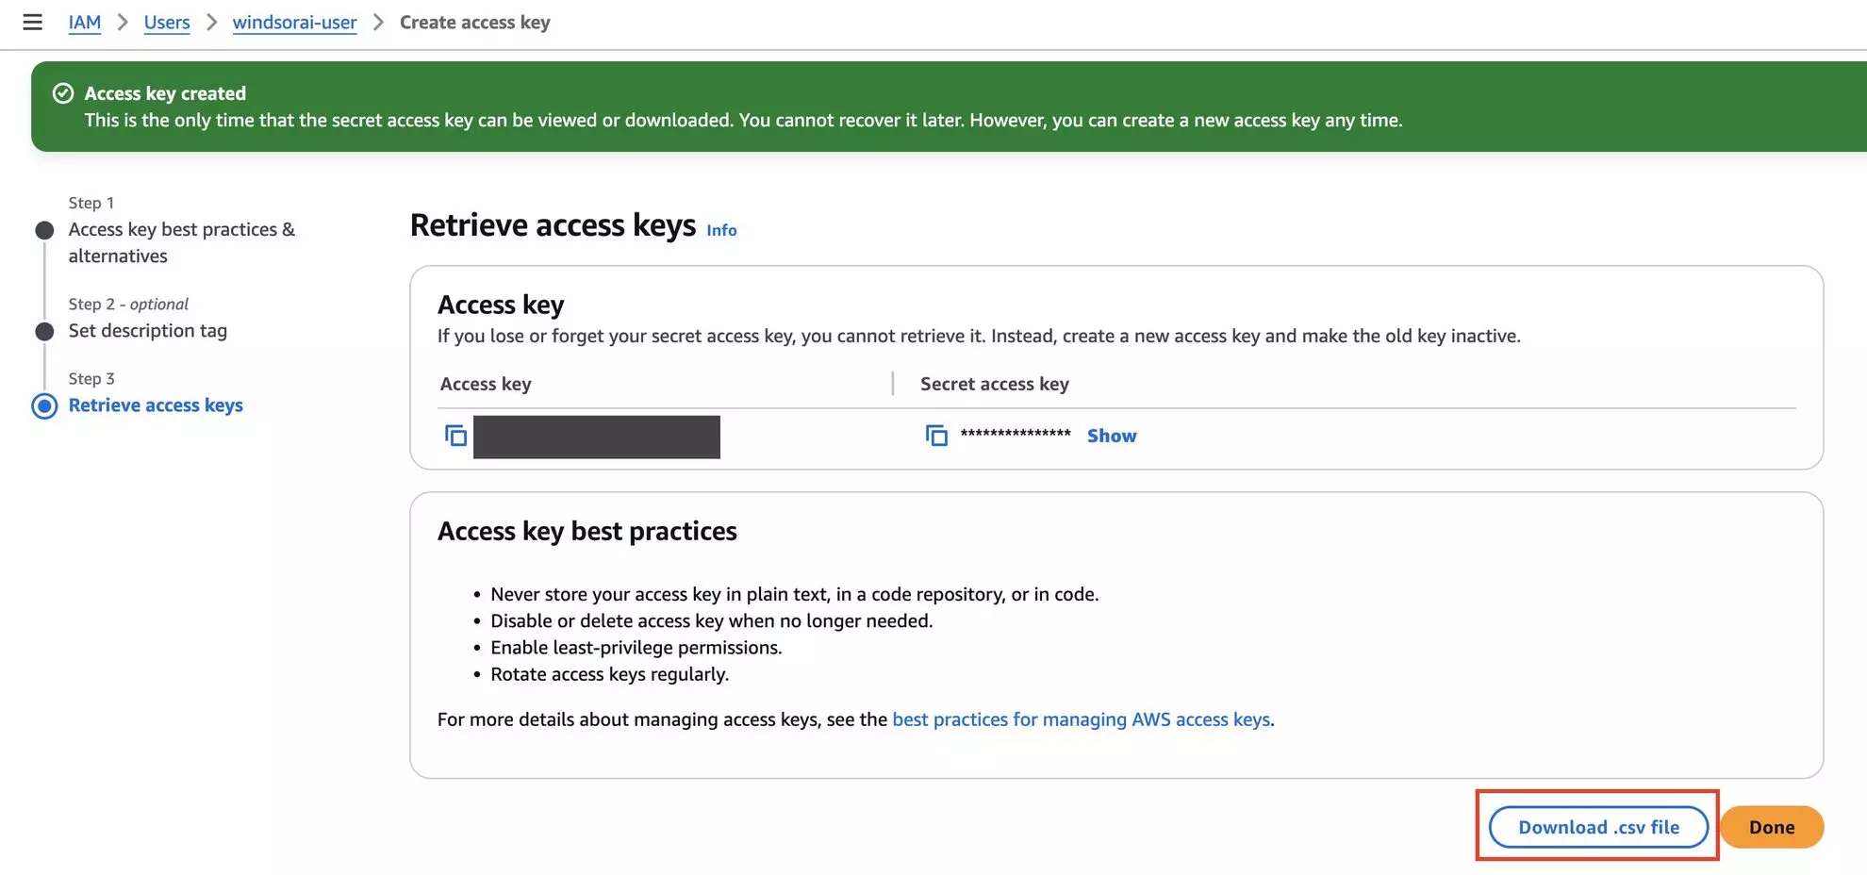
Task: Open the hamburger navigation menu
Action: (x=32, y=22)
